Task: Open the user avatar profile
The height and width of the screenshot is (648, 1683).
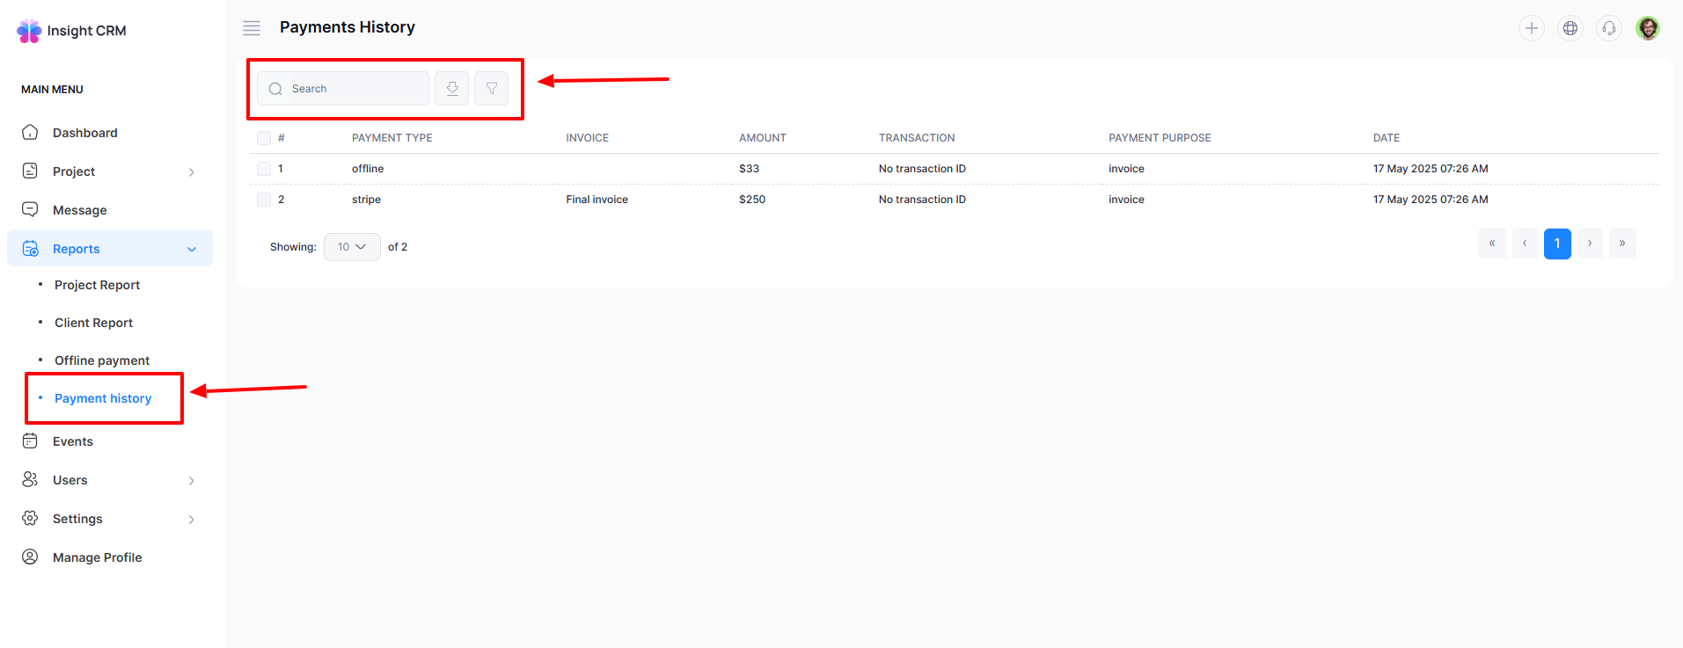Action: (x=1647, y=28)
